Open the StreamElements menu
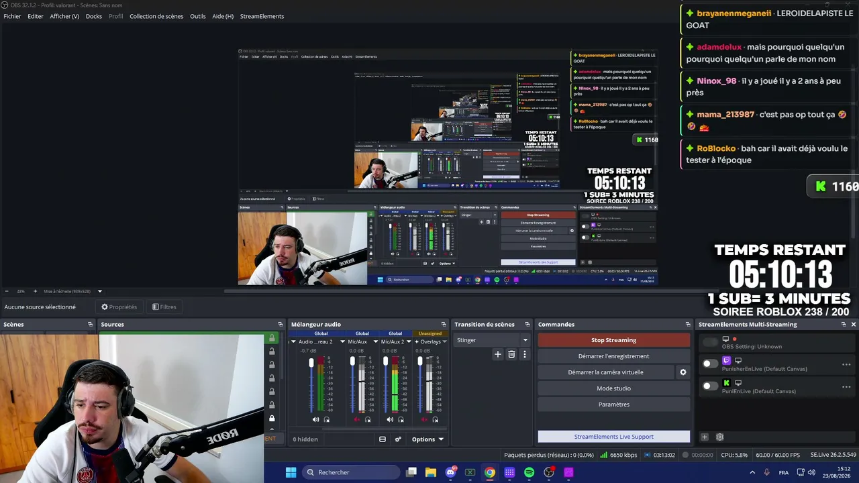 tap(262, 16)
